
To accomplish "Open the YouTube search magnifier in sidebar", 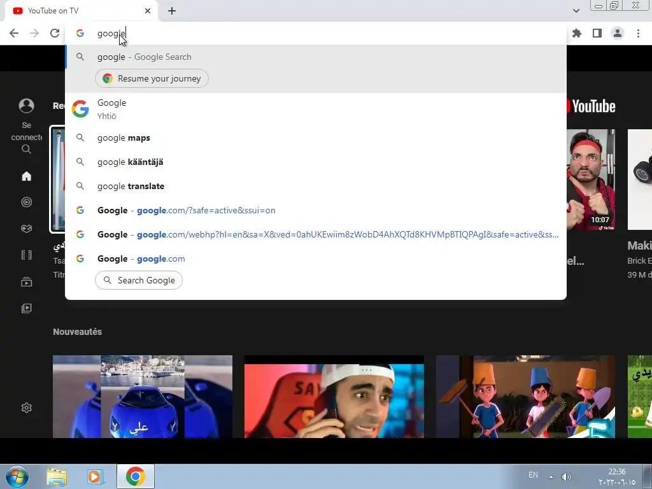I will [x=26, y=149].
